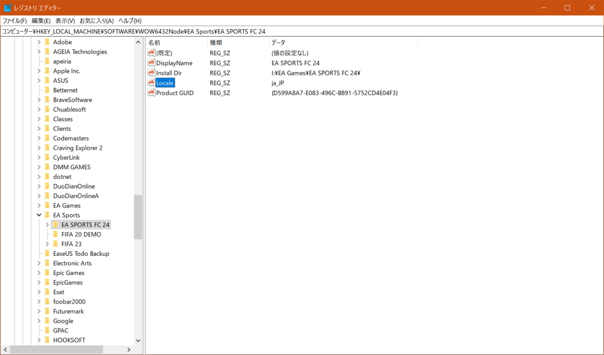
Task: Click the string value icon beside DisplayName
Action: click(x=152, y=63)
